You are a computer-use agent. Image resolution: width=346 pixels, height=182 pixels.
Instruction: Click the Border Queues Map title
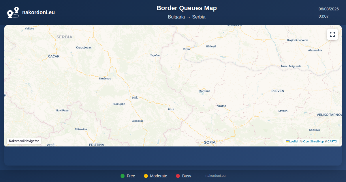187,8
